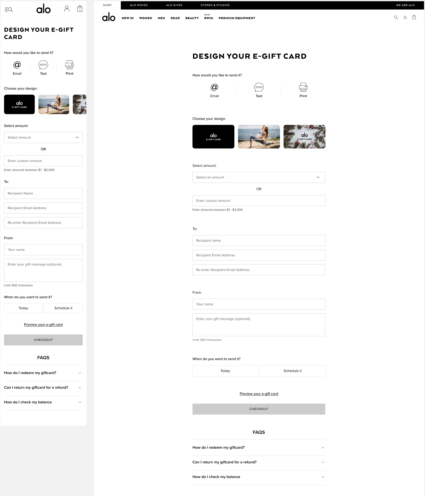
Task: Expand mobile 'How do I redeem my giftcard?' FAQ
Action: click(43, 373)
